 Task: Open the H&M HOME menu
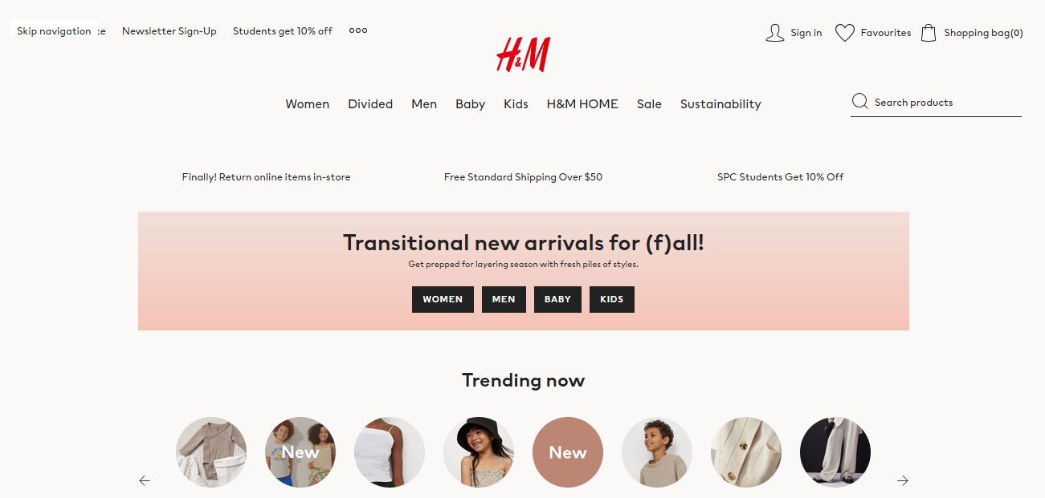click(582, 104)
